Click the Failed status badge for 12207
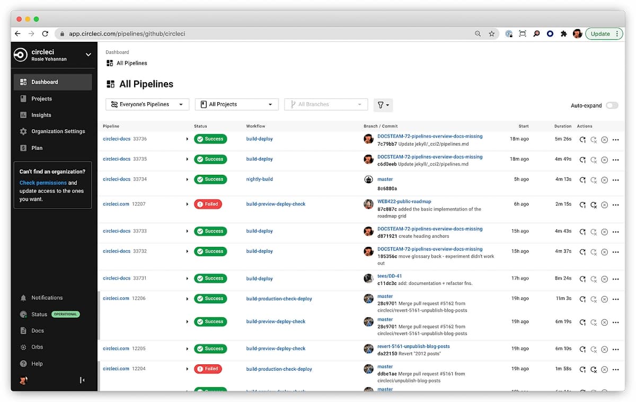The image size is (636, 402). (x=208, y=204)
